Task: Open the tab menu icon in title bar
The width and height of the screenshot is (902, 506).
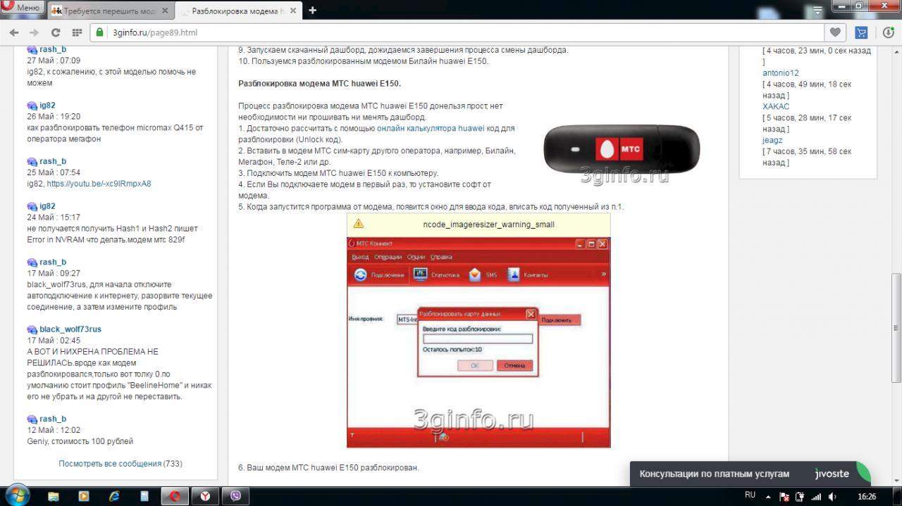Action: point(817,10)
